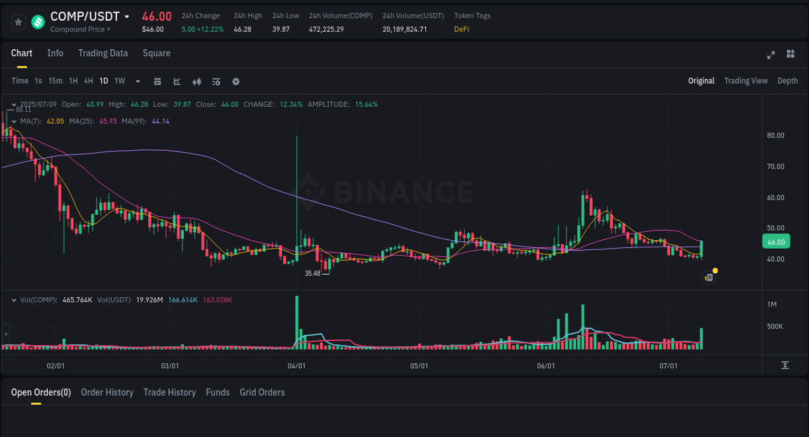
Task: Open the candlestick style selector icon
Action: (x=197, y=82)
